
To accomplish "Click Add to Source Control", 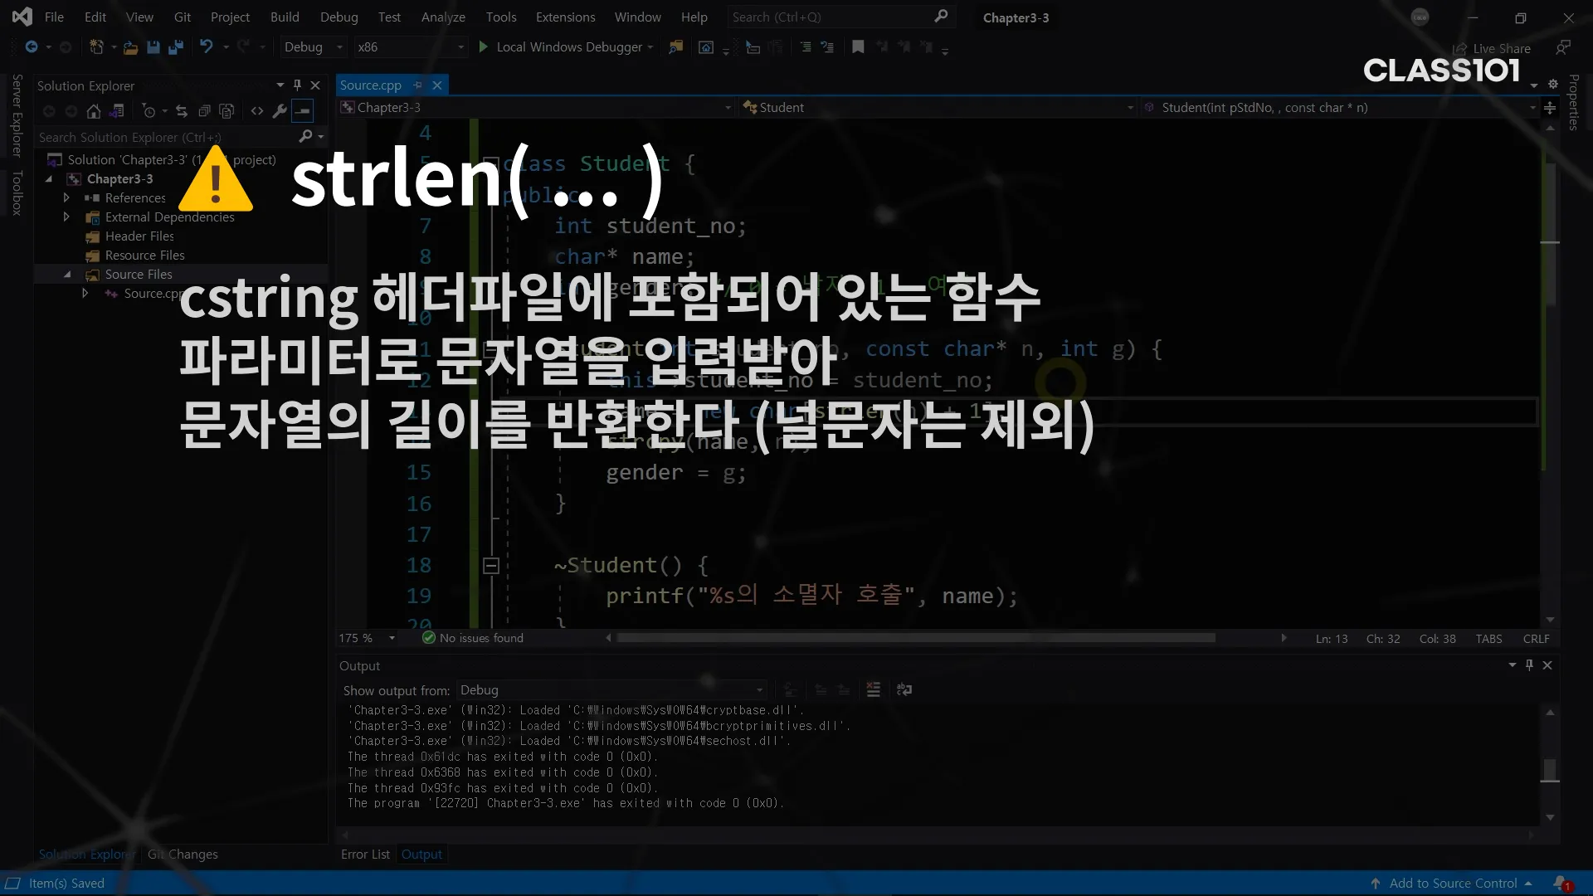I will click(1452, 884).
